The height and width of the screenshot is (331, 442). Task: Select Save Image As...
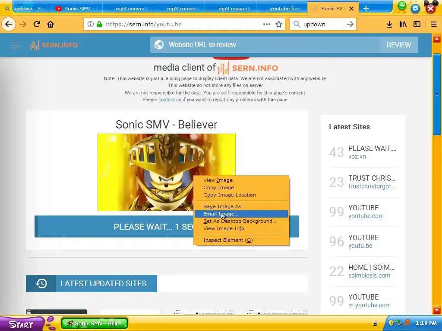(241, 206)
